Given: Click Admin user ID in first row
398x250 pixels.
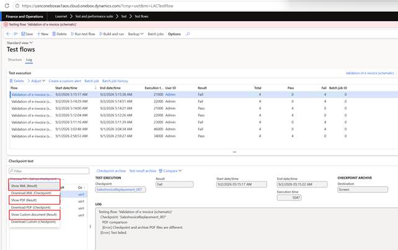Looking at the screenshot, I should tap(170, 94).
